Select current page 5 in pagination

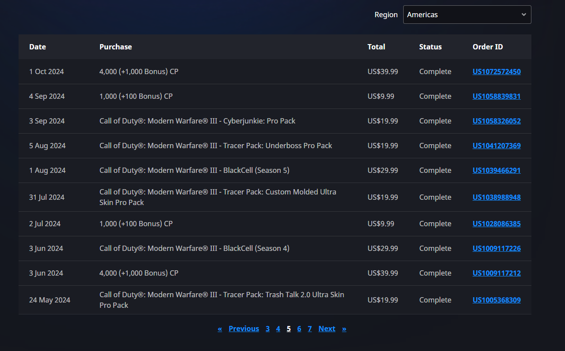pyautogui.click(x=289, y=329)
